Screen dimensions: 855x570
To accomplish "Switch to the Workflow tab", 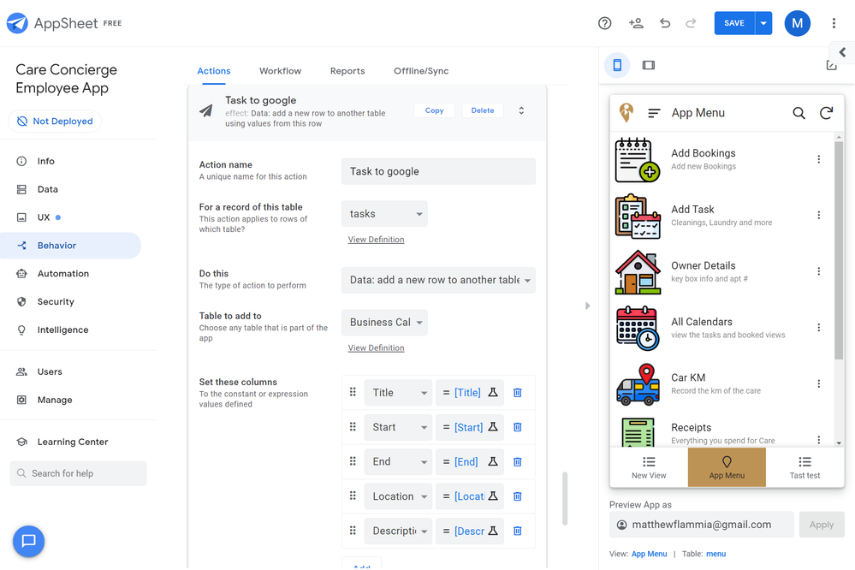I will click(x=280, y=71).
